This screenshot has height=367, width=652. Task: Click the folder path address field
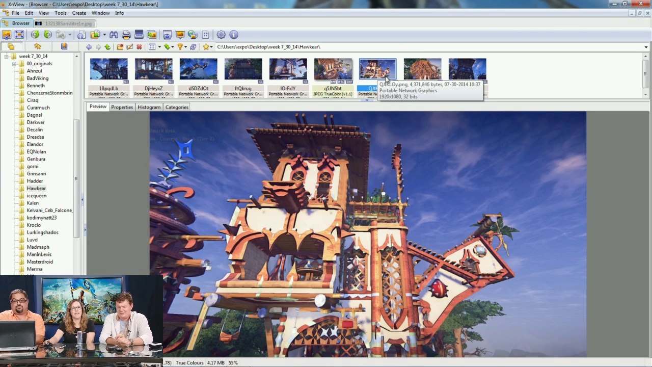(x=428, y=47)
